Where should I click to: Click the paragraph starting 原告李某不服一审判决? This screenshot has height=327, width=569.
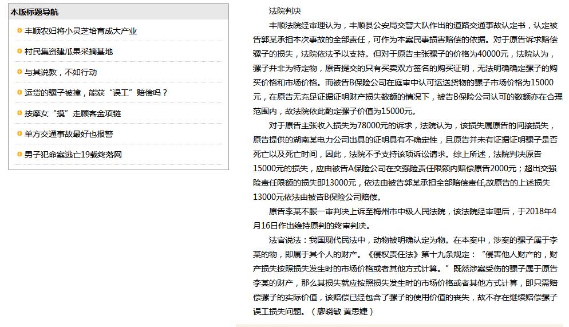(x=405, y=219)
